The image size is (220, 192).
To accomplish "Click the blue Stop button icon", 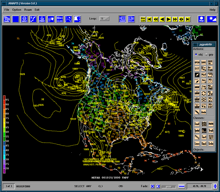I will pos(202,19).
